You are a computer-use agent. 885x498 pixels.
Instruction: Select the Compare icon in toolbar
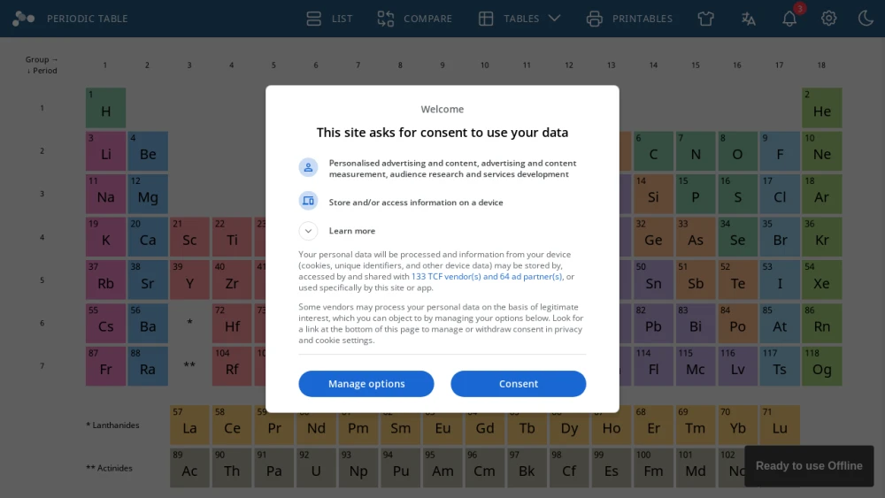(386, 19)
